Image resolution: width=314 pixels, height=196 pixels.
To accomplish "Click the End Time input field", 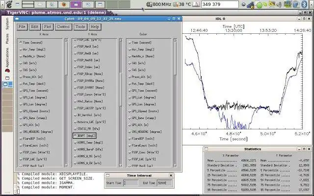I will 164,183.
